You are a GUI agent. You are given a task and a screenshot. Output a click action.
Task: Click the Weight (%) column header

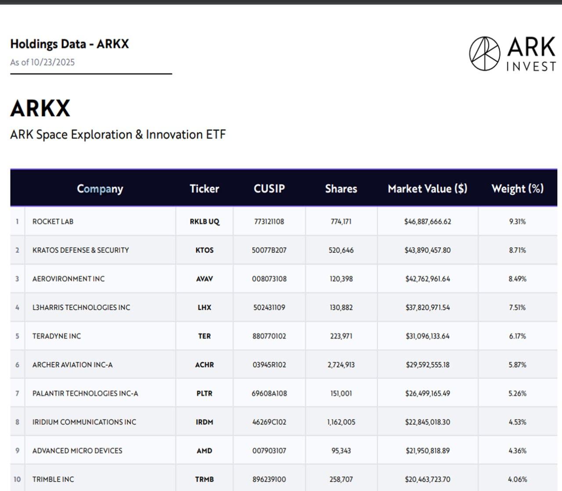click(x=517, y=189)
